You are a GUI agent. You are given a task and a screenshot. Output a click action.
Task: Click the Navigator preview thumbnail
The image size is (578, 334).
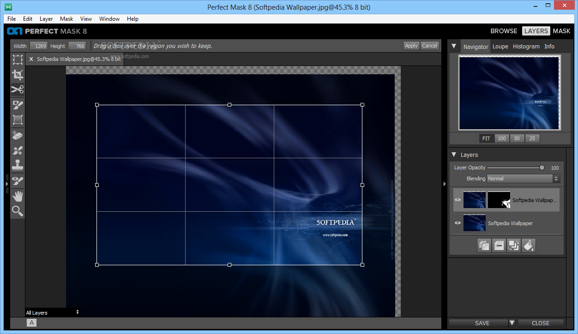click(509, 93)
